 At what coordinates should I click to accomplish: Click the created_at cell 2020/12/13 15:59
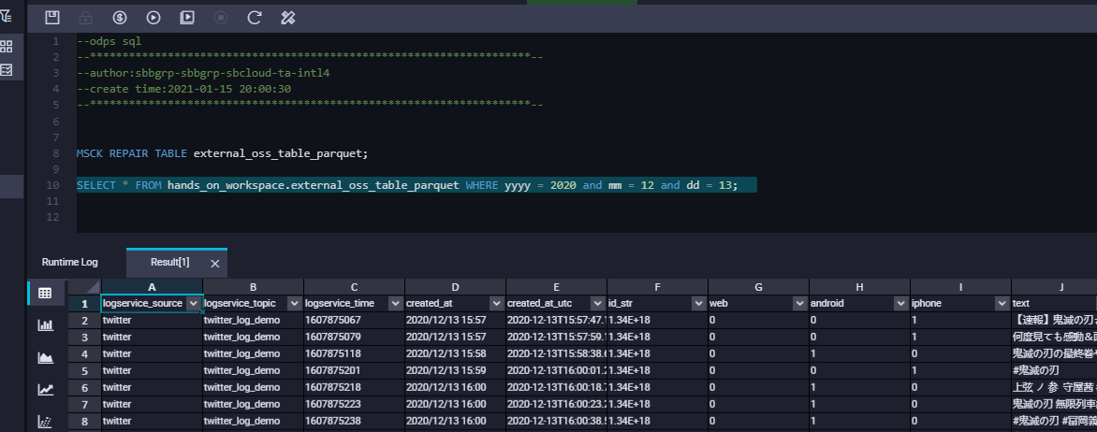(x=455, y=370)
